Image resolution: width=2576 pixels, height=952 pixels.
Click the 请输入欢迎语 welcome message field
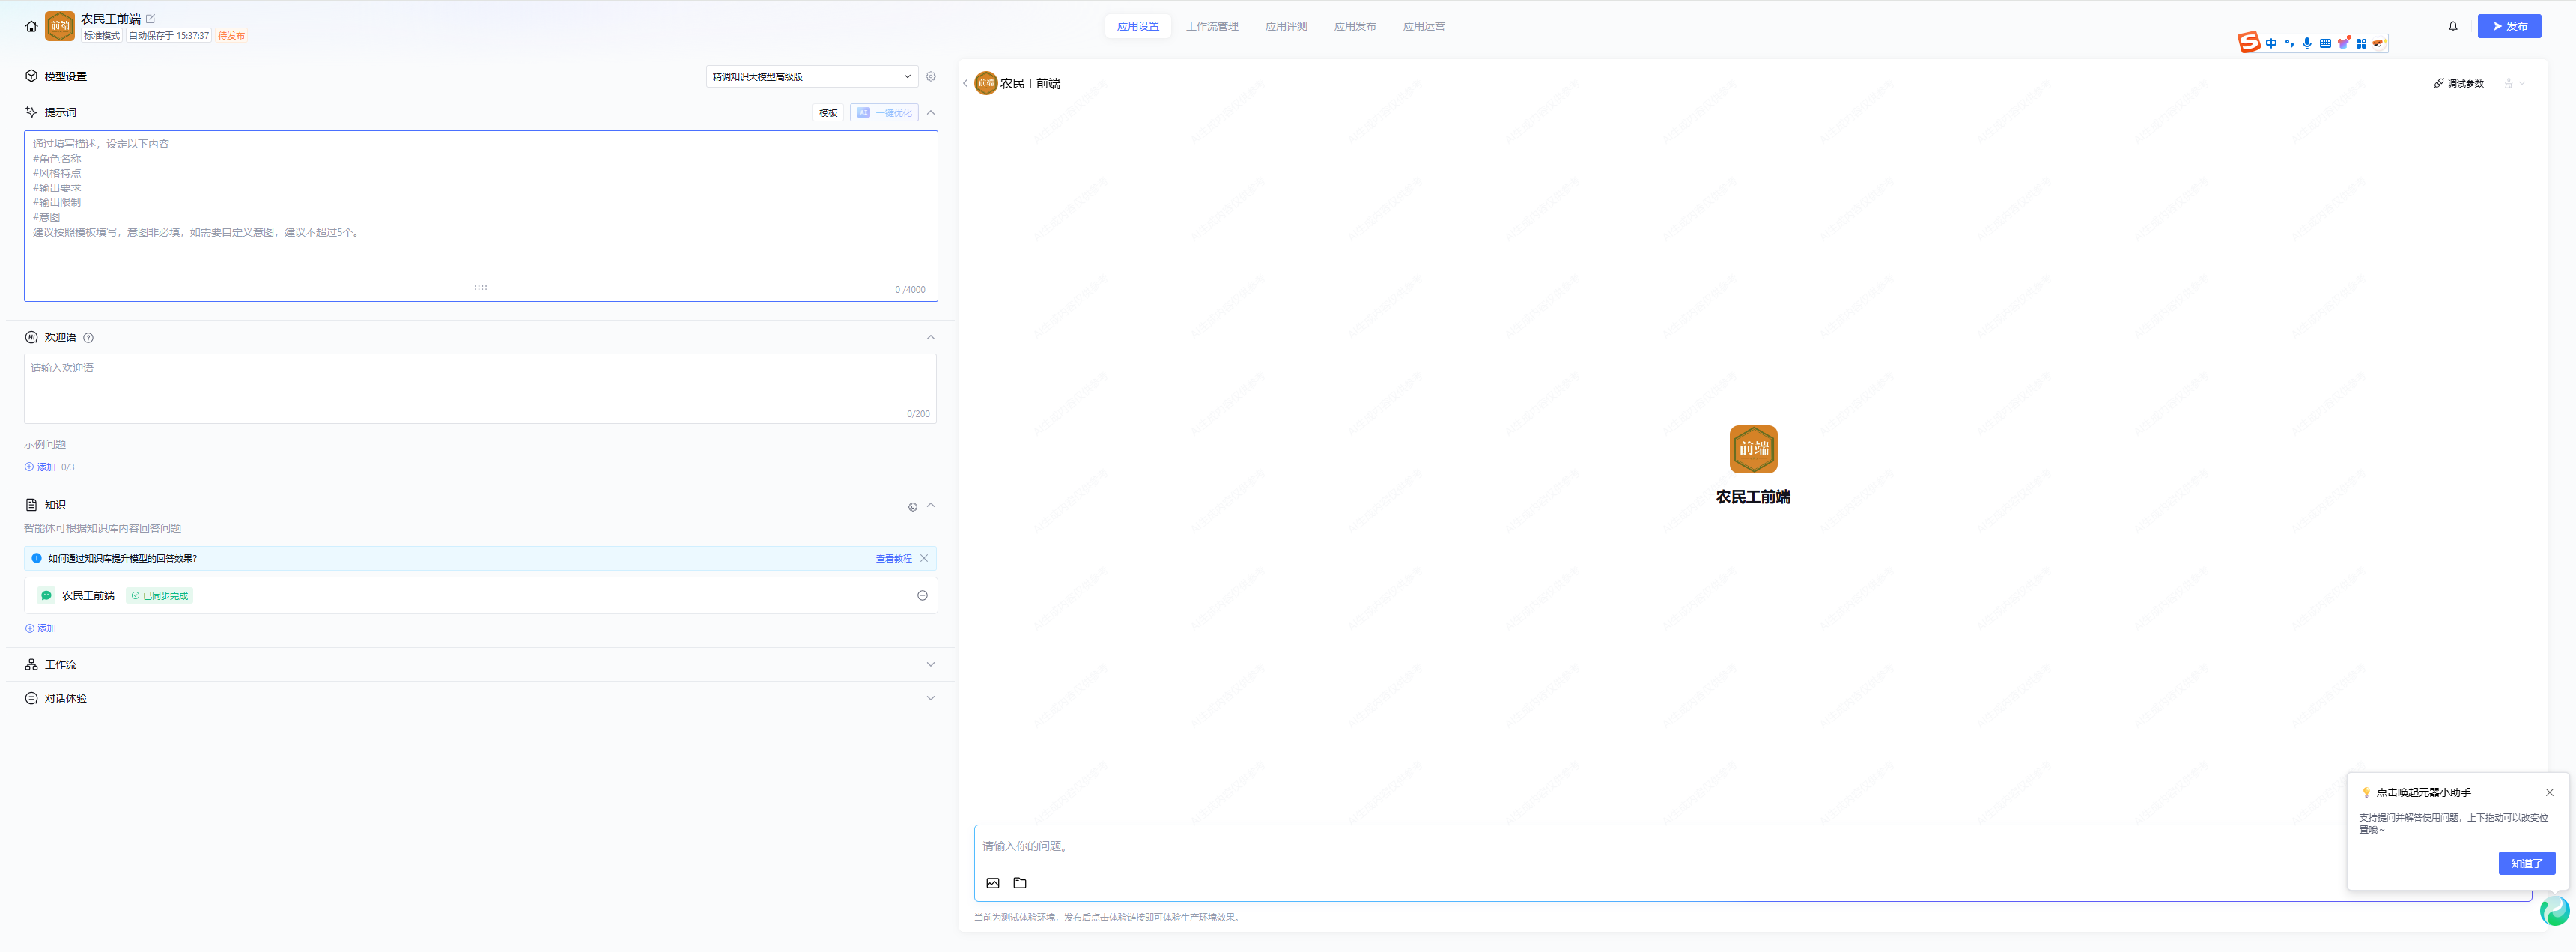click(x=480, y=388)
